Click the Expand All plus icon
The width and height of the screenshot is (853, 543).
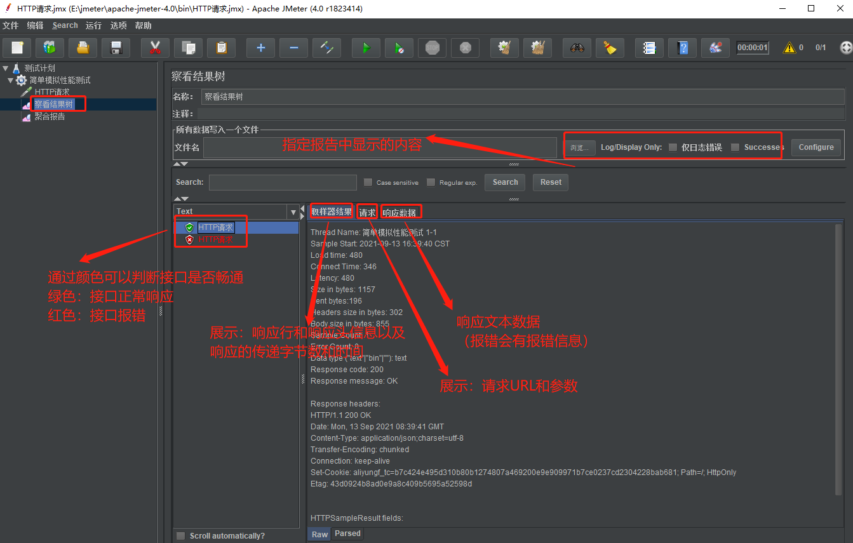point(260,48)
